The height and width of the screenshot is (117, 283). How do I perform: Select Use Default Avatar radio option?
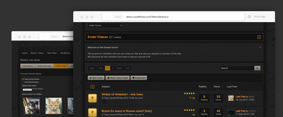(x=23, y=82)
